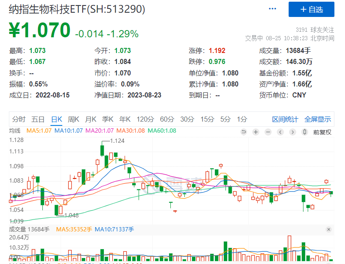Click the 区间统计 link
The height and width of the screenshot is (264, 345).
pyautogui.click(x=285, y=119)
